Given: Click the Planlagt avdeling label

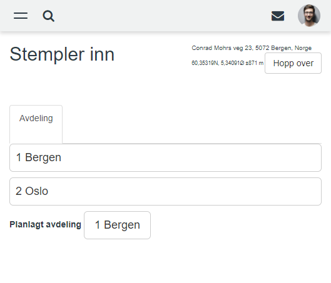Looking at the screenshot, I should [45, 225].
